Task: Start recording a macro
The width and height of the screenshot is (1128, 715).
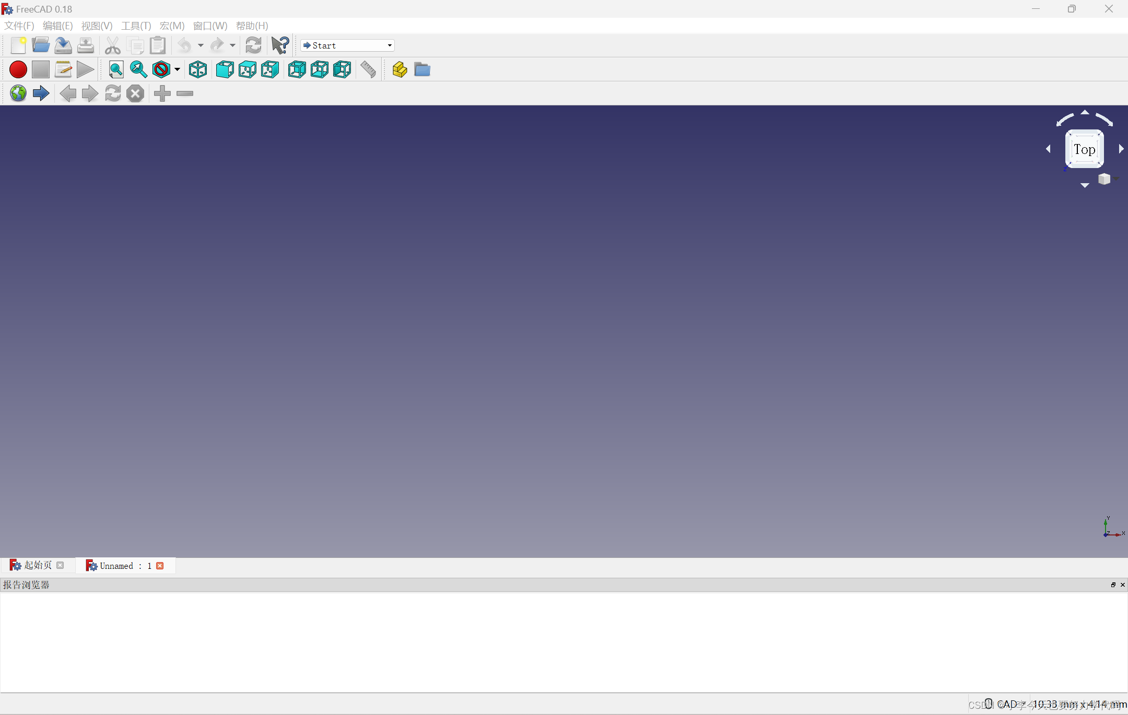Action: [x=18, y=69]
